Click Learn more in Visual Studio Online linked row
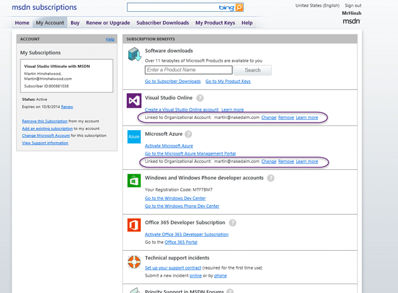Image resolution: width=398 pixels, height=293 pixels. tap(307, 118)
